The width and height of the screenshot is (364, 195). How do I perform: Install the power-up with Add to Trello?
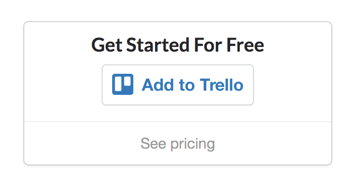tap(178, 85)
